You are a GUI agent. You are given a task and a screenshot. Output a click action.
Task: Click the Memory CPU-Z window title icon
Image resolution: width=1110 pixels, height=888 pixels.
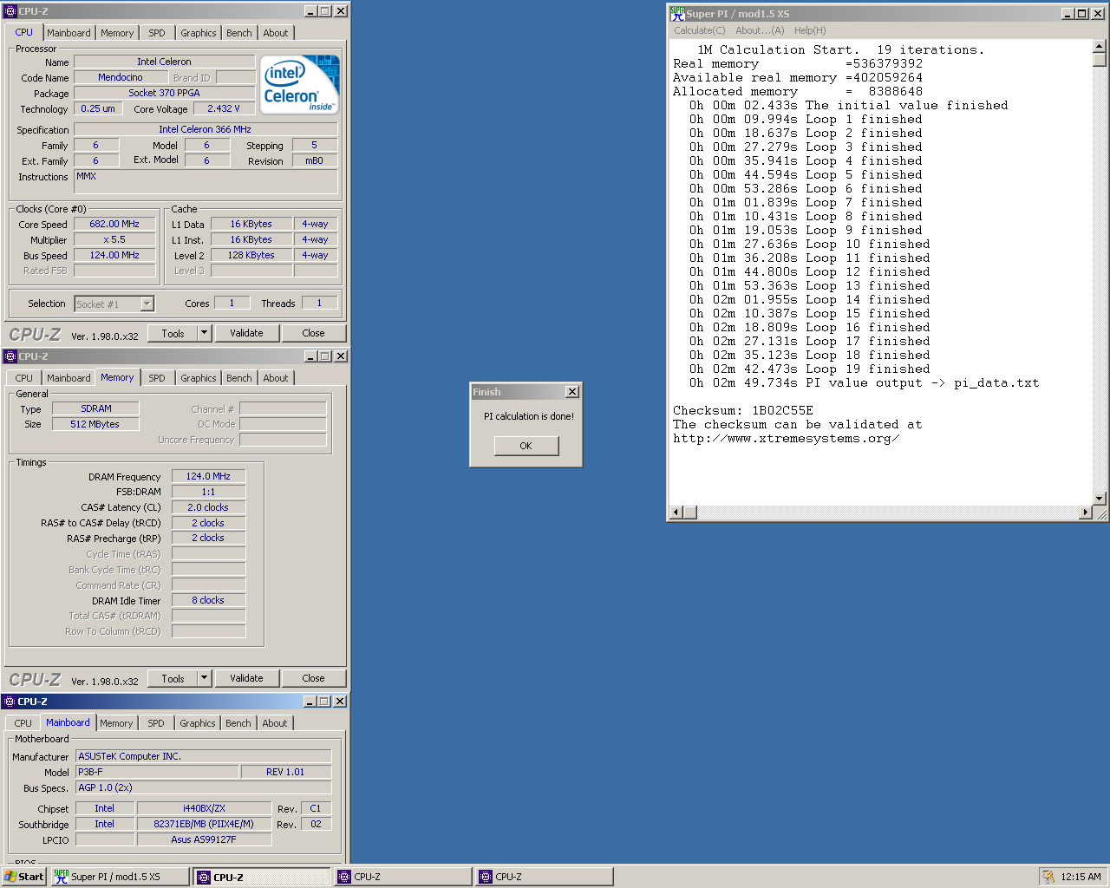[x=10, y=356]
